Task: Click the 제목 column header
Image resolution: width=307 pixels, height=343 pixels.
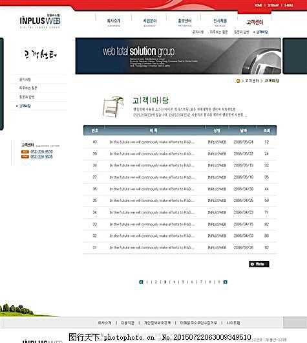Action: tap(153, 131)
